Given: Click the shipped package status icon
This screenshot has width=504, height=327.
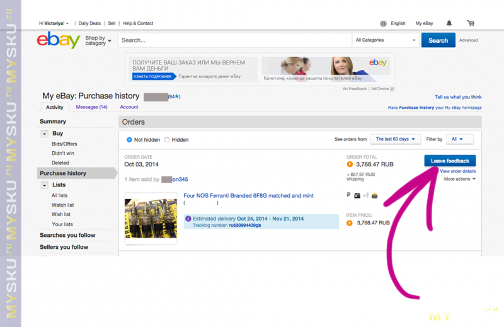Looking at the screenshot, I should pyautogui.click(x=357, y=195).
